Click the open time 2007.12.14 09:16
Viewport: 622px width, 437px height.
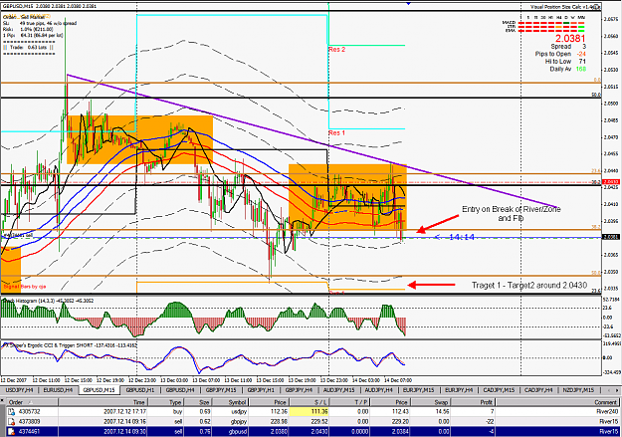[124, 421]
